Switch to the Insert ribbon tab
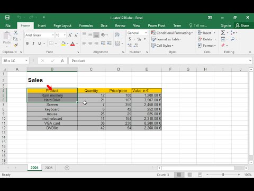The image size is (254, 191). (42, 25)
